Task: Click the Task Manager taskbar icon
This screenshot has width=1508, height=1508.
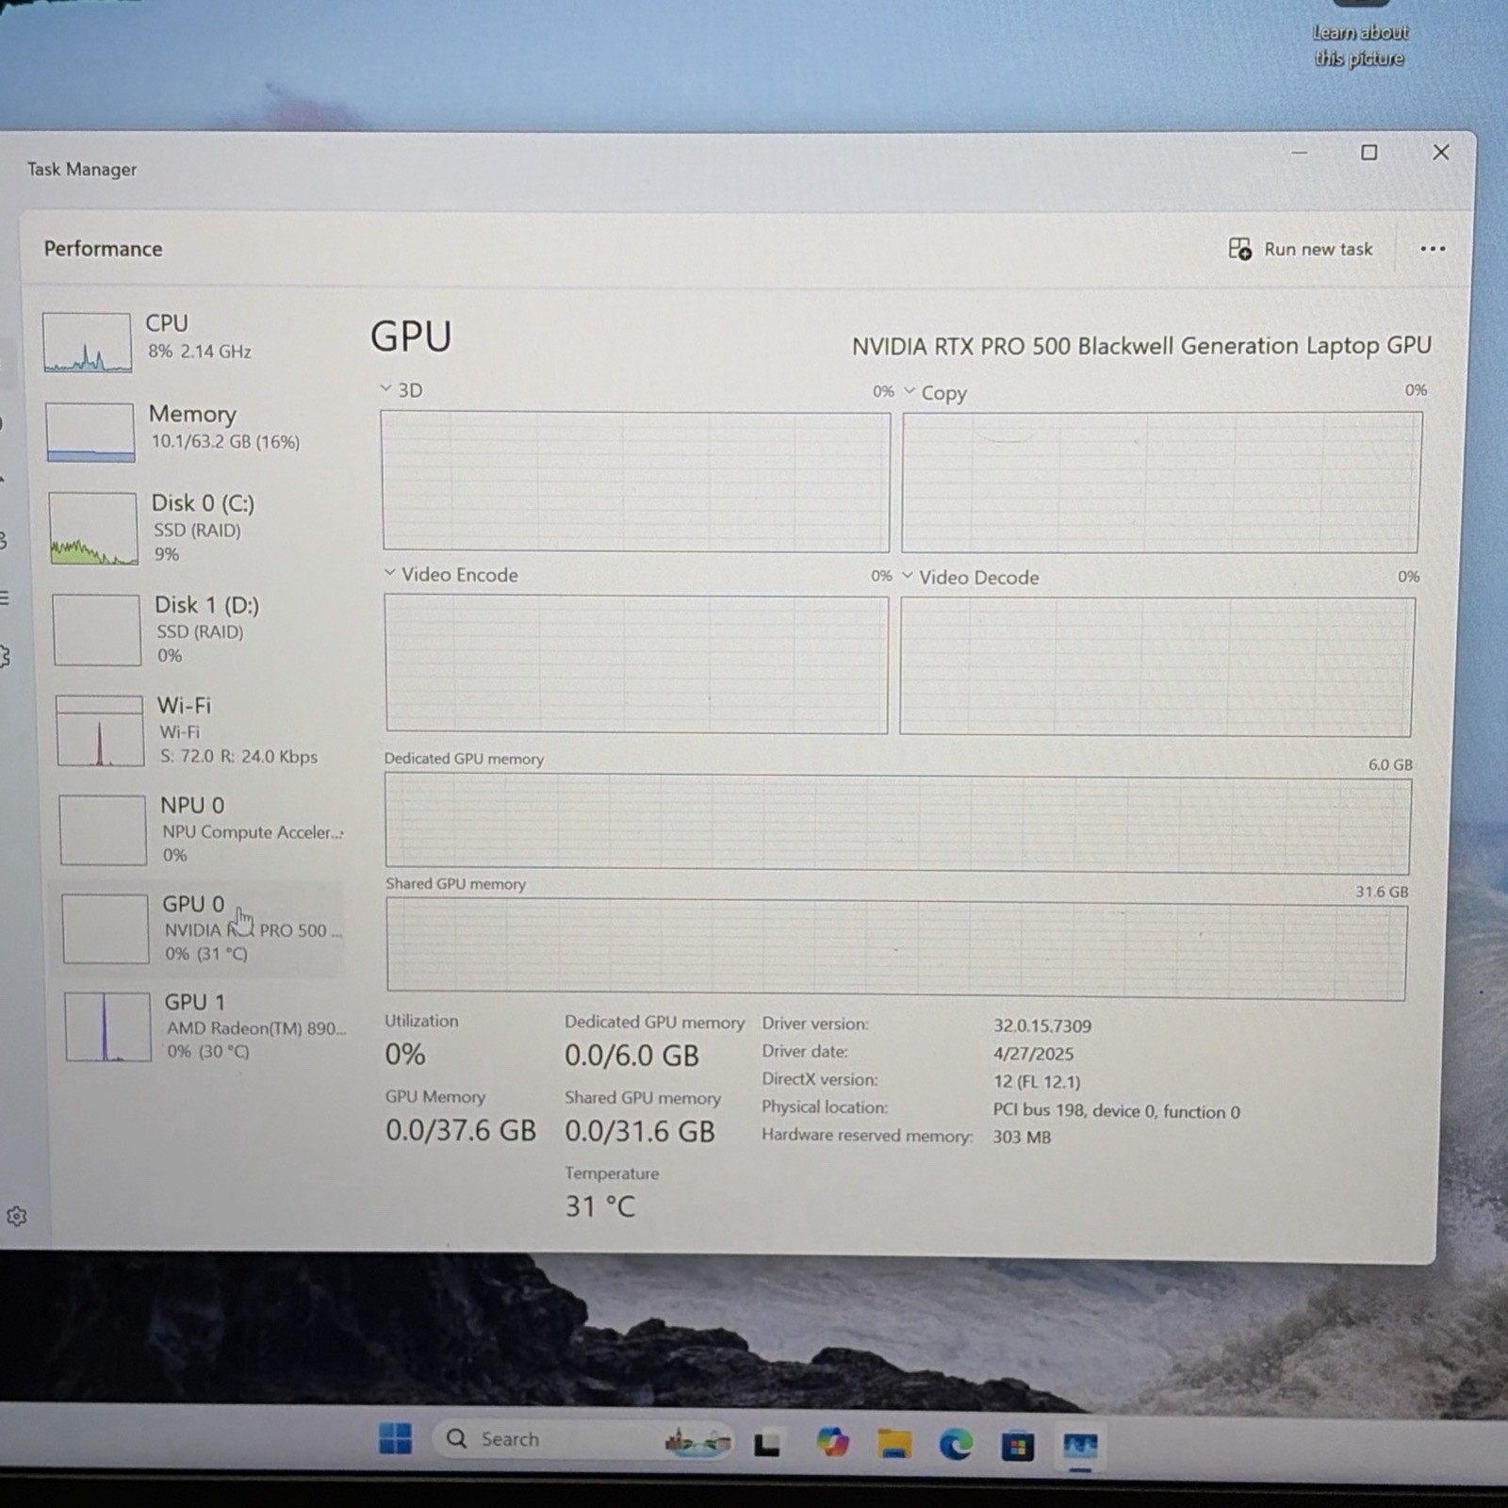Action: pyautogui.click(x=1080, y=1446)
